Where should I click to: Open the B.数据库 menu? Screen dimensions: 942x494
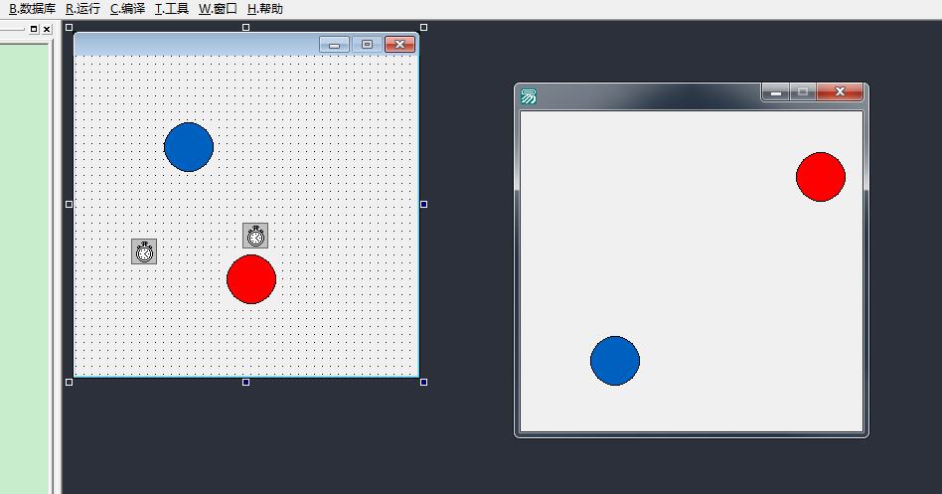point(32,9)
